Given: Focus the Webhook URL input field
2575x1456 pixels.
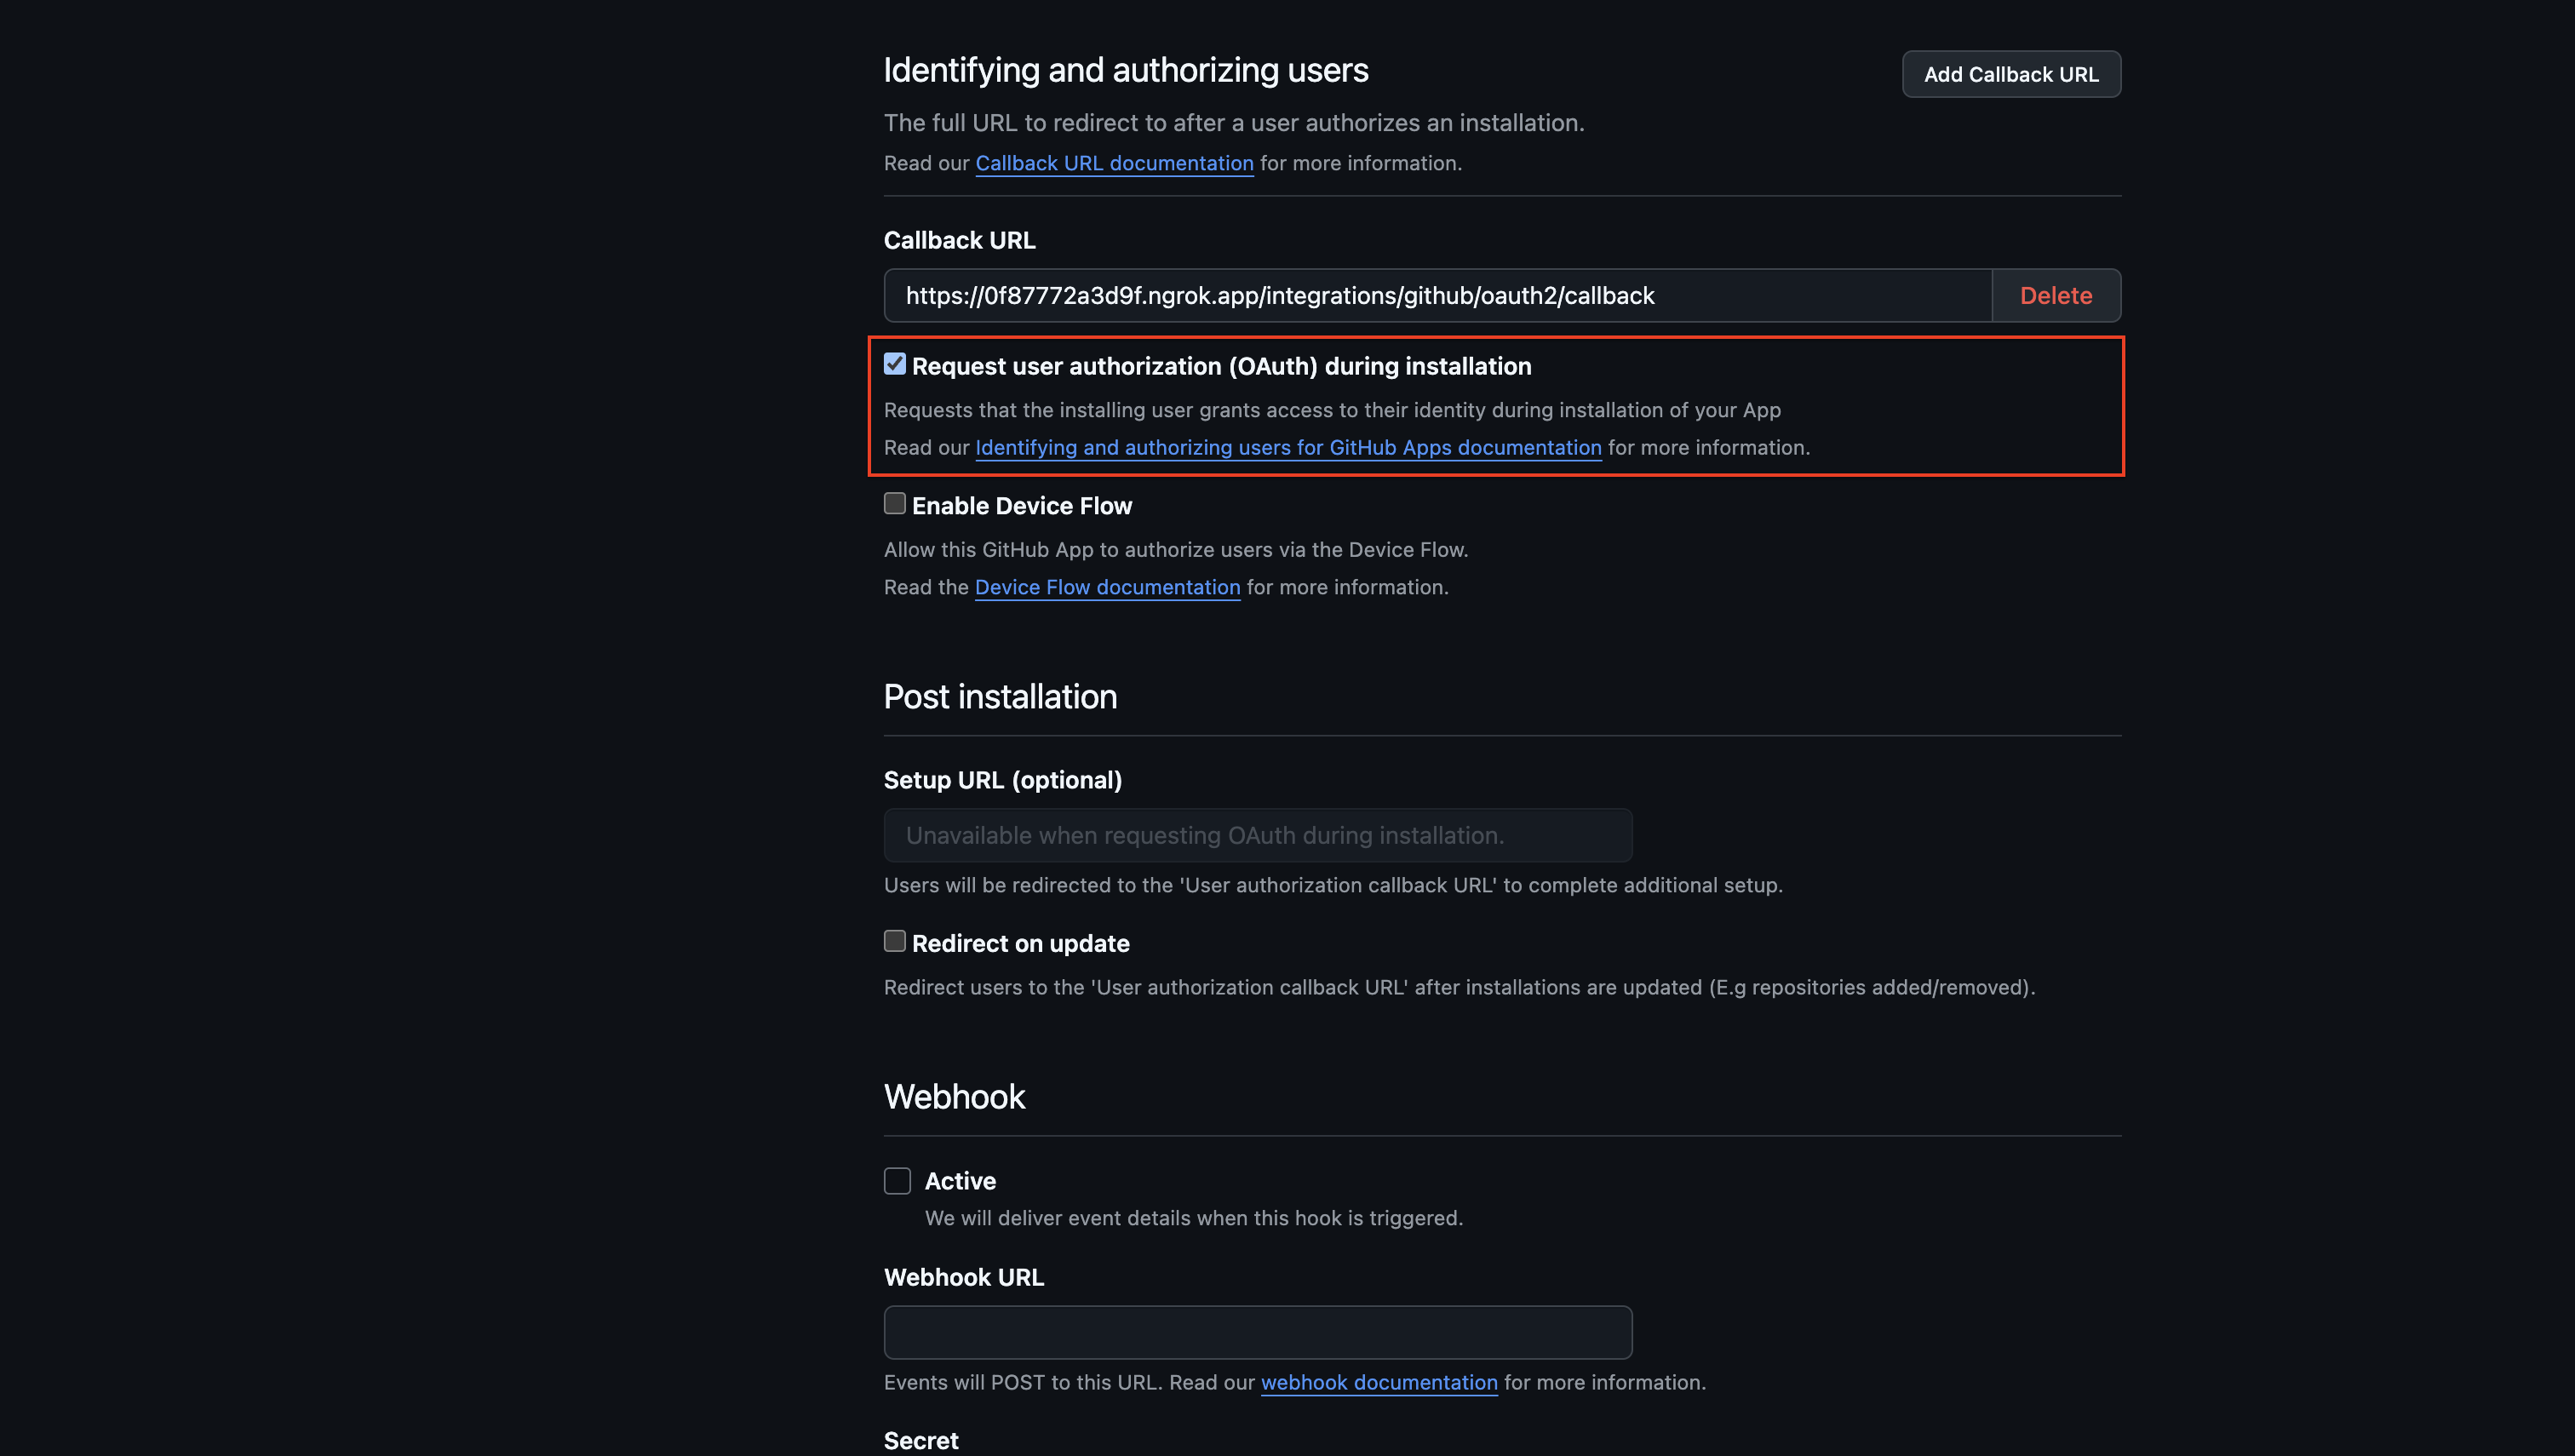Looking at the screenshot, I should (x=1258, y=1332).
